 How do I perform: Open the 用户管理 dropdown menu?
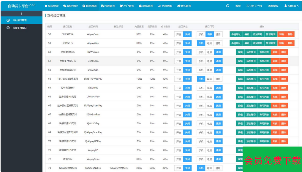(x=127, y=6)
